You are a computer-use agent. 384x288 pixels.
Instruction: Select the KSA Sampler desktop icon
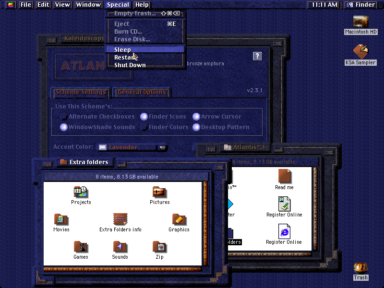[361, 51]
